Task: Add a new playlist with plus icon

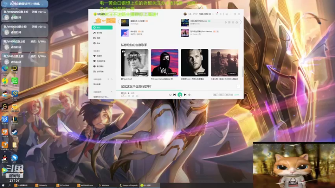Action: tap(108, 79)
